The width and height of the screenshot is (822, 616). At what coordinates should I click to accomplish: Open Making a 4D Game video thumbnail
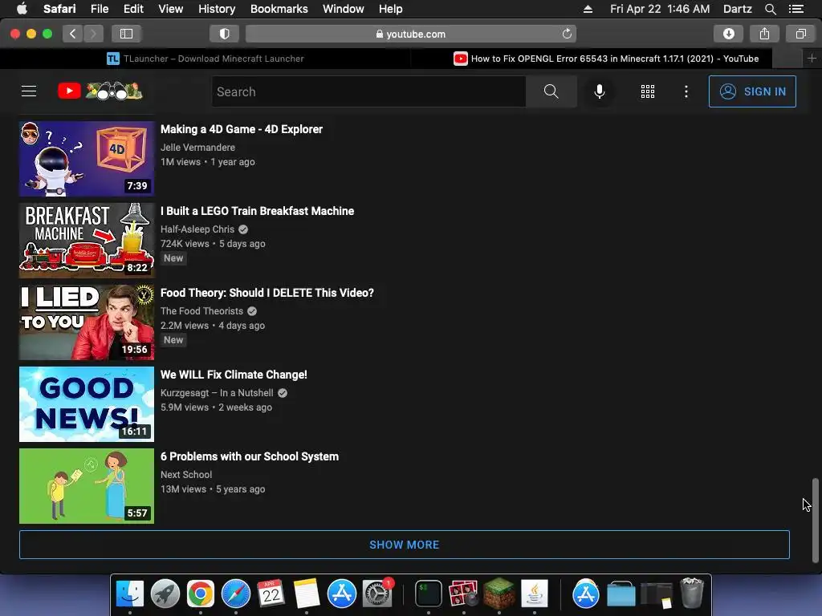[x=87, y=159]
